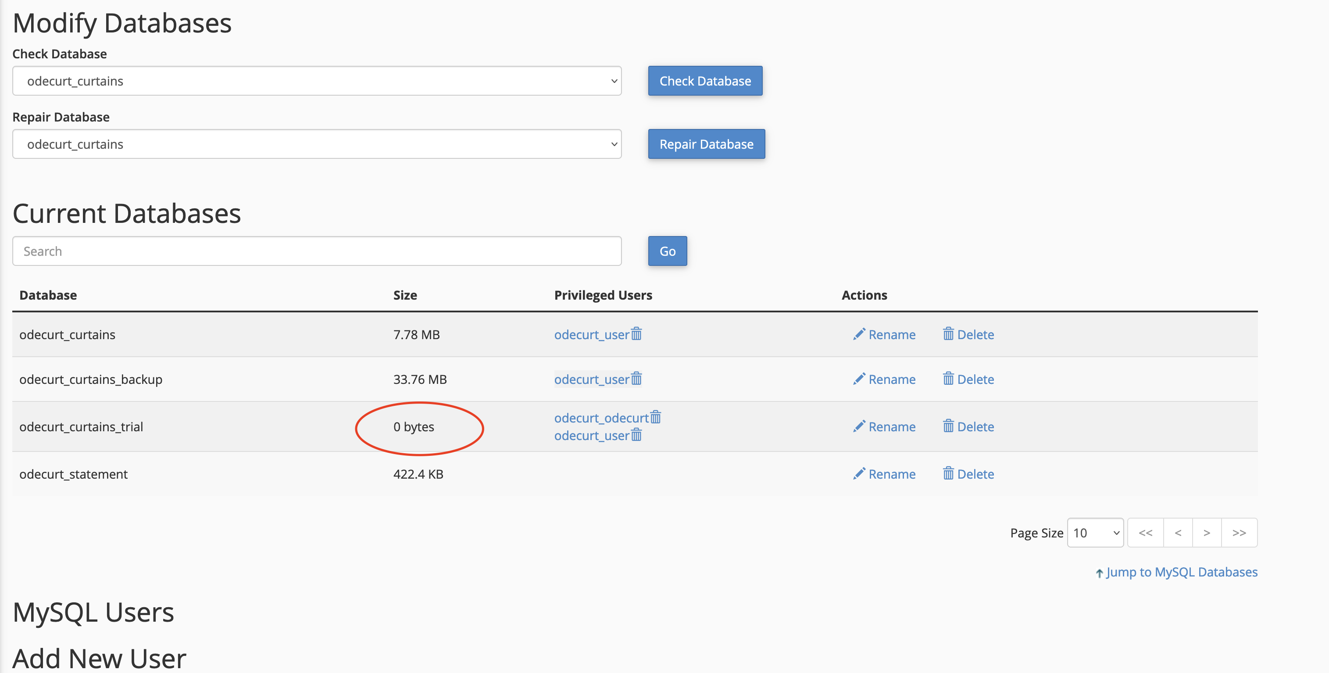1329x673 pixels.
Task: Open odecurt_user link in odecurt_curtains row
Action: [592, 334]
